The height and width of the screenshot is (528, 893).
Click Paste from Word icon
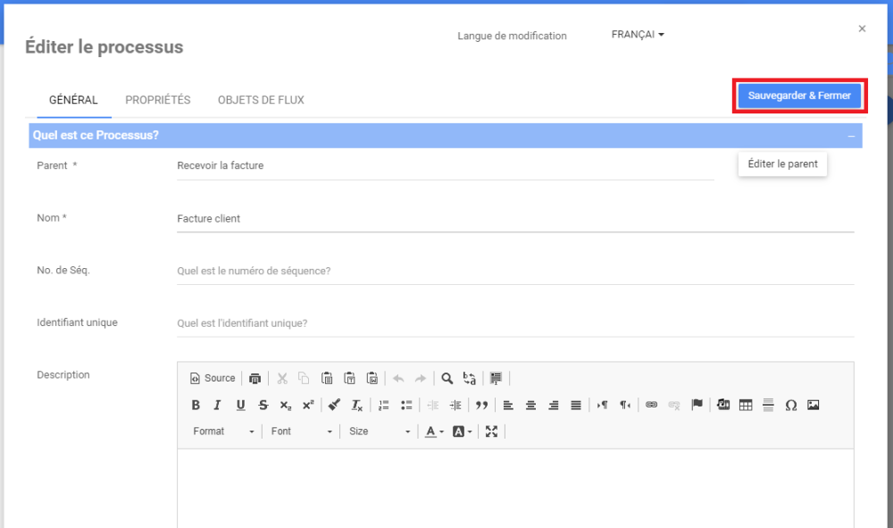(371, 378)
